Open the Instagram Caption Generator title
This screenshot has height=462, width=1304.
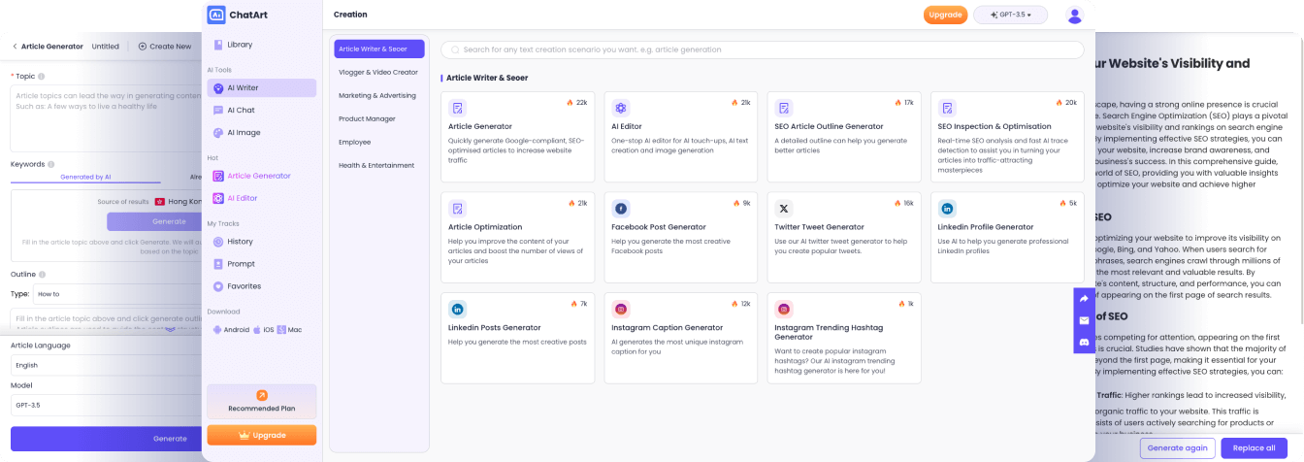(x=668, y=328)
